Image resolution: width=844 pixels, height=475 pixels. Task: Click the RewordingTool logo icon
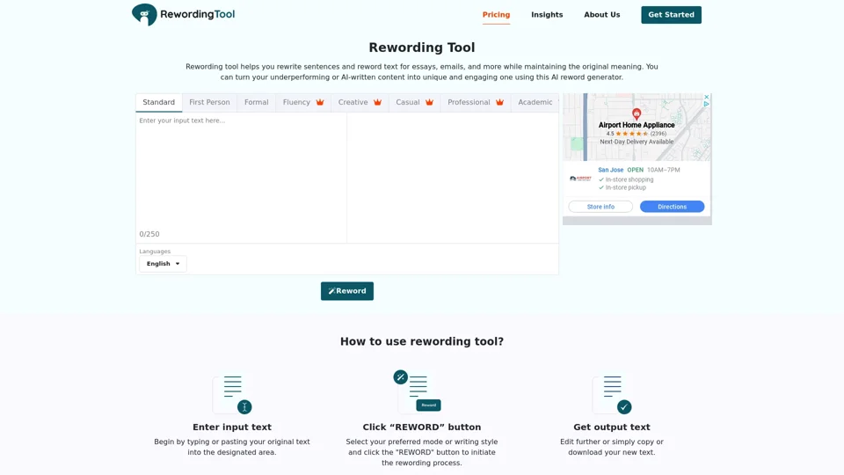[144, 15]
